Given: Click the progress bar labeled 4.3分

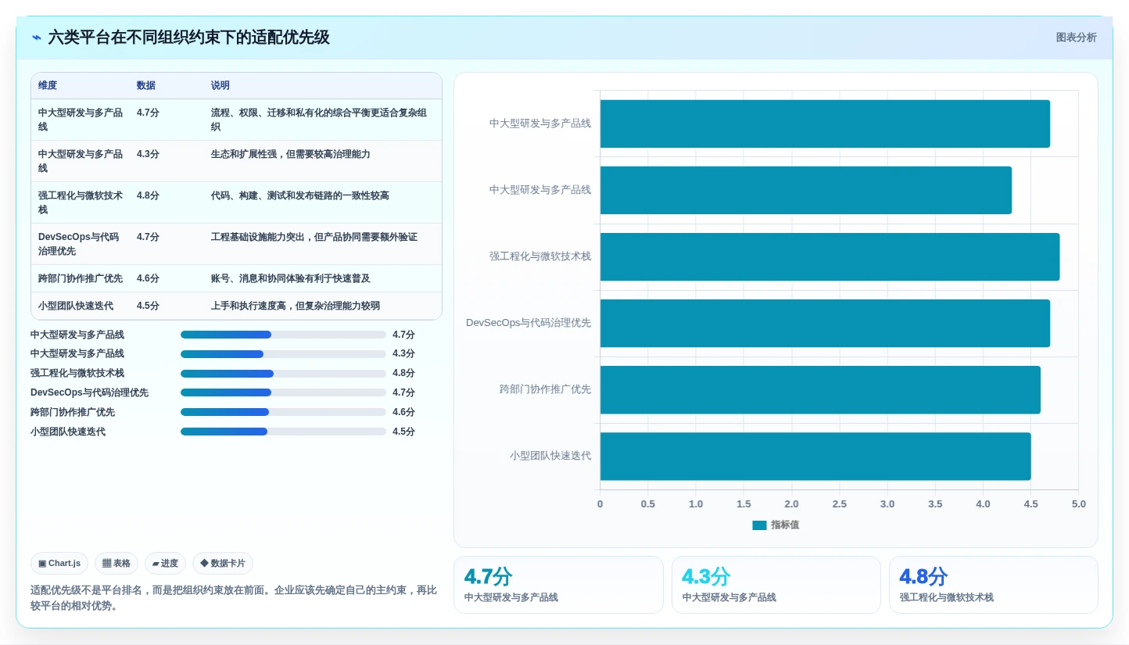Looking at the screenshot, I should pyautogui.click(x=283, y=354).
